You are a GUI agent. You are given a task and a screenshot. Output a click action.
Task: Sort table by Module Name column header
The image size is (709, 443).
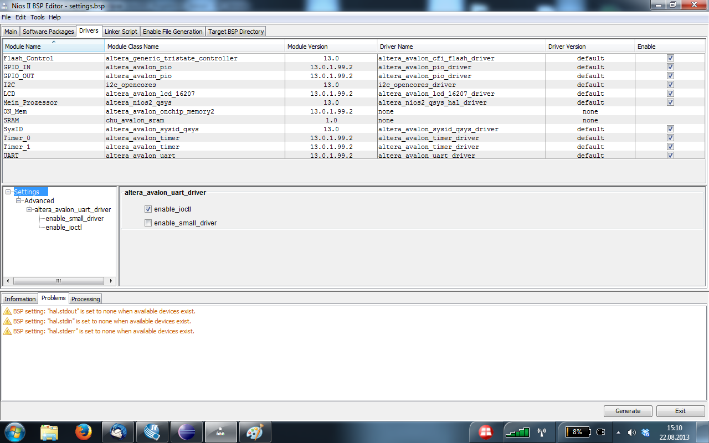point(54,47)
